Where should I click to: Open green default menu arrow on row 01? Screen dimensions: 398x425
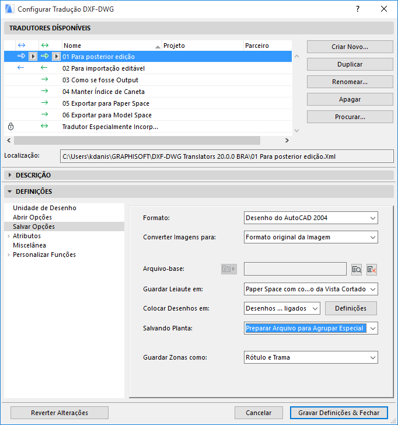coord(56,57)
